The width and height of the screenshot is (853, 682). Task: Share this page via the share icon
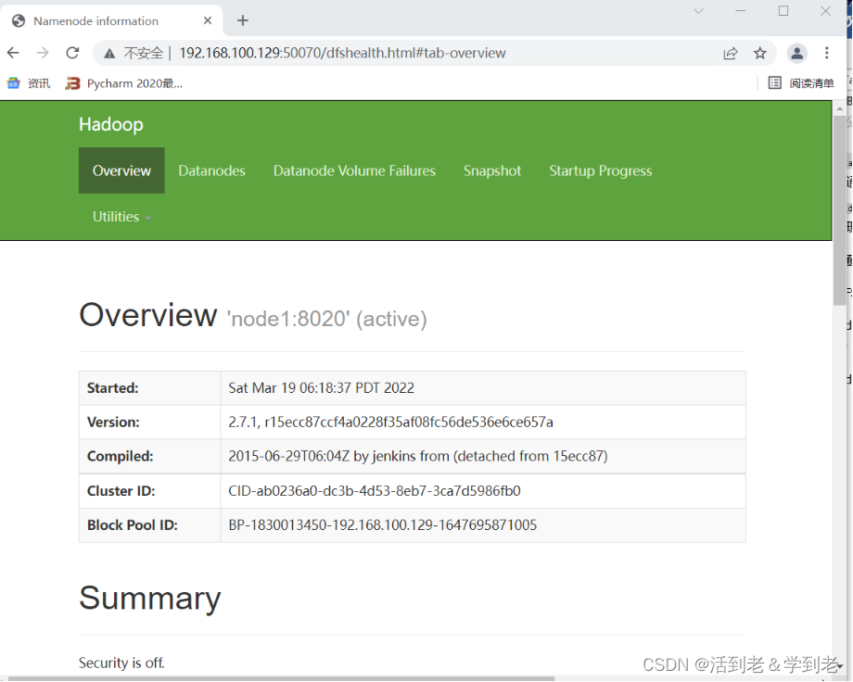730,53
